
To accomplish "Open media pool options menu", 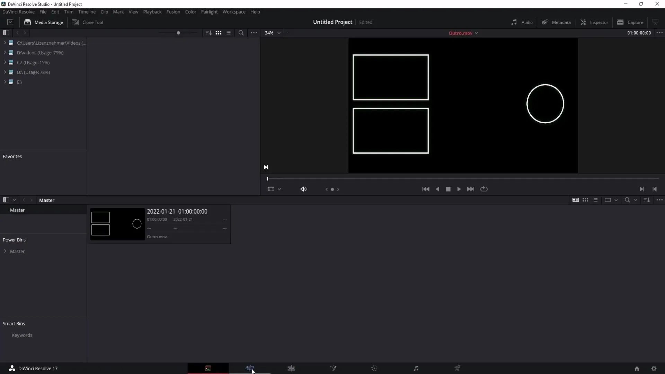I will (659, 200).
